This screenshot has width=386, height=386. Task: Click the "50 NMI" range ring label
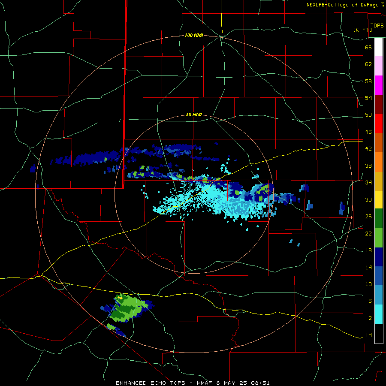coord(194,115)
